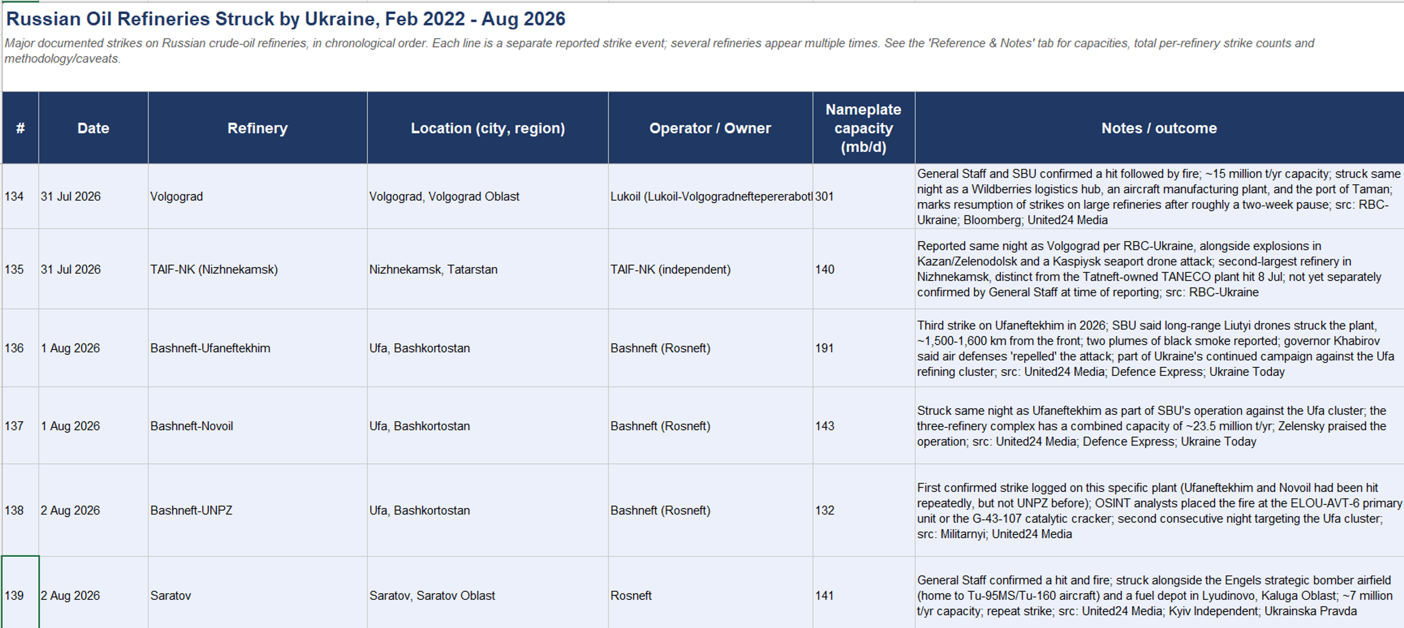Select the 'Refinery' column header cell
Image resolution: width=1404 pixels, height=628 pixels.
257,128
